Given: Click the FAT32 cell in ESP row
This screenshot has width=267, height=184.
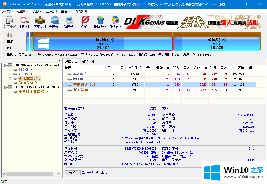Looking at the screenshot, I should point(135,74).
